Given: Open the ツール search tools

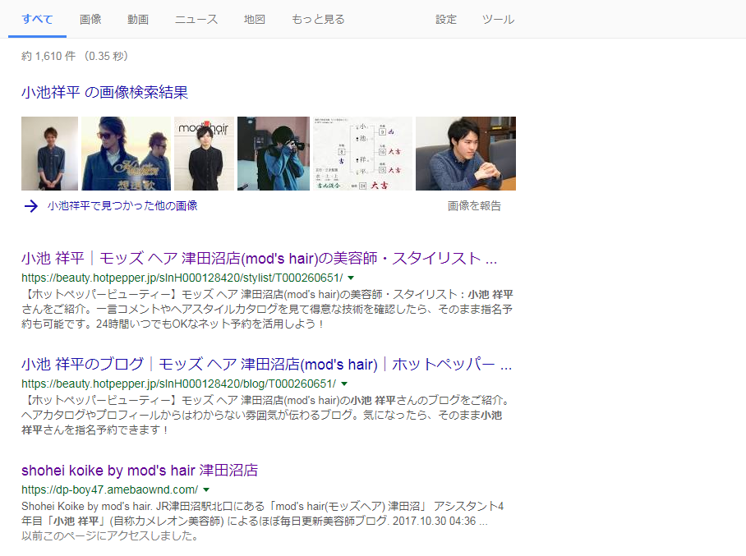Looking at the screenshot, I should [498, 20].
